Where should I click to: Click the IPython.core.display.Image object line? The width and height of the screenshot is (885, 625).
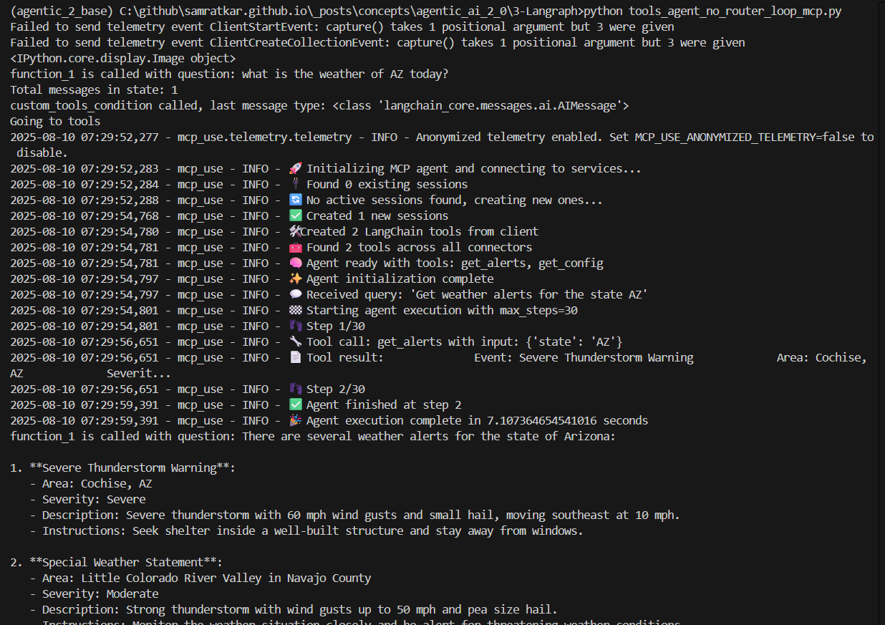[x=123, y=59]
